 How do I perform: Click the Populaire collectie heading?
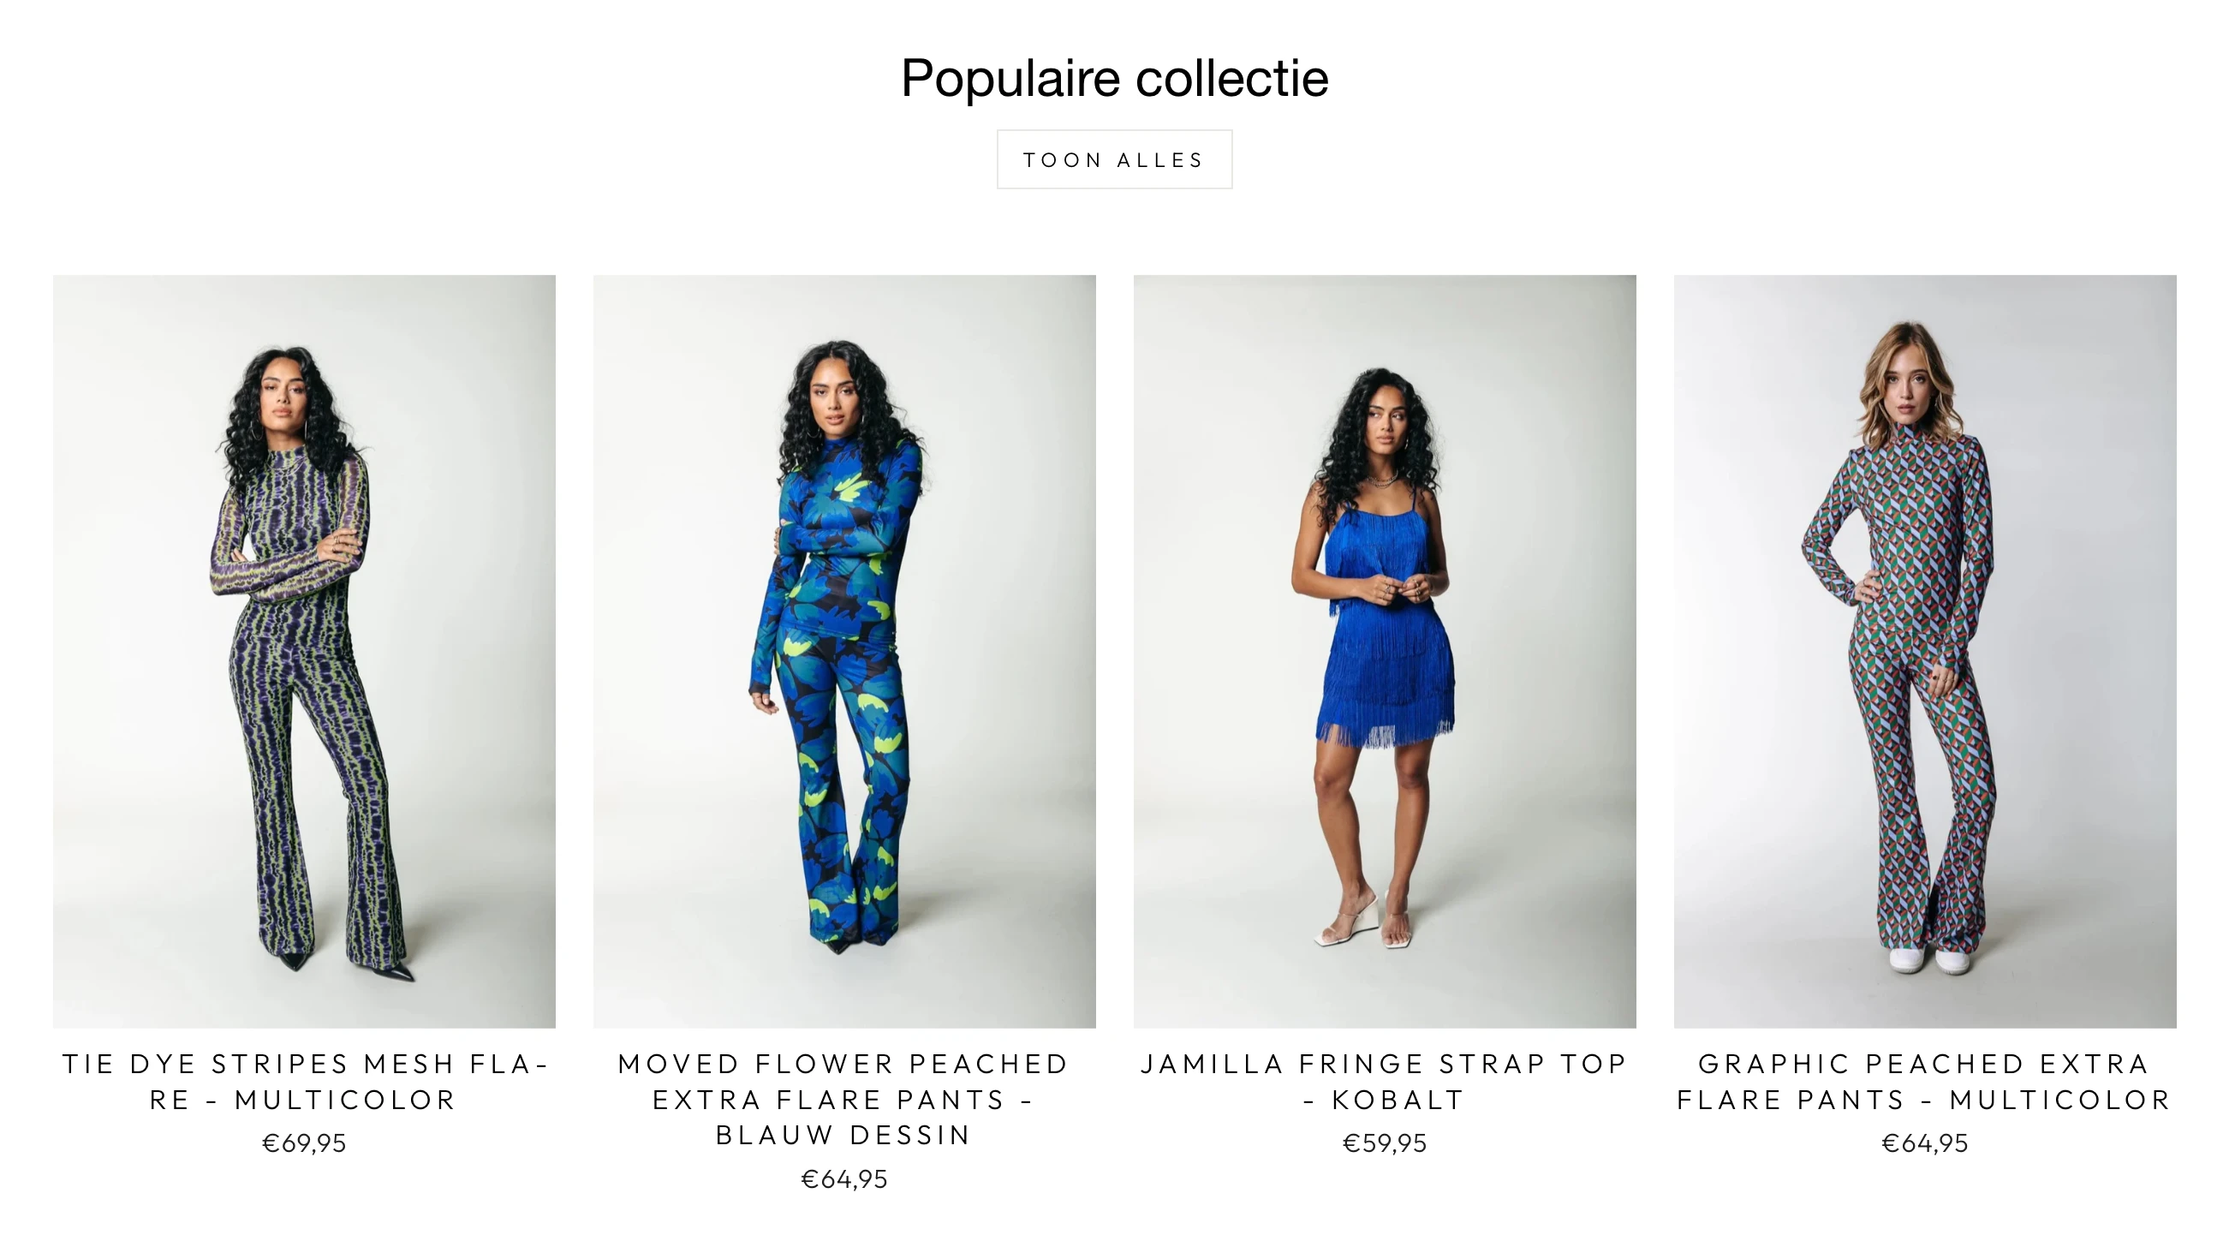tap(1114, 78)
